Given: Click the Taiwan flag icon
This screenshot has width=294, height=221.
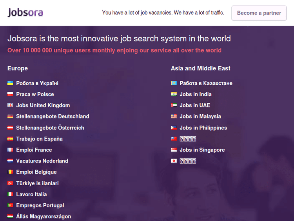Looking at the screenshot, I should tap(174, 139).
